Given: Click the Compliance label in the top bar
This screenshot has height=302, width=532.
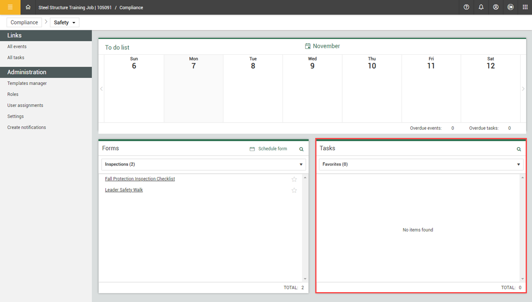Looking at the screenshot, I should 131,7.
